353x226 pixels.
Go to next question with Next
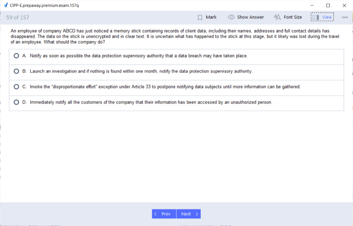188,214
